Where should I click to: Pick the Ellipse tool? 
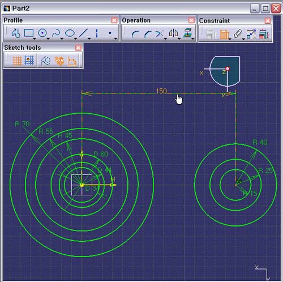(x=70, y=33)
